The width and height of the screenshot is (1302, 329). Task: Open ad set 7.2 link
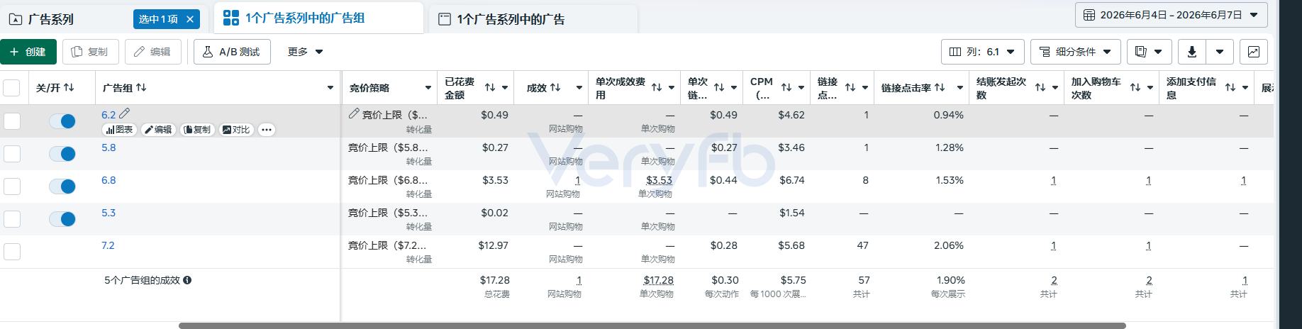pyautogui.click(x=108, y=245)
